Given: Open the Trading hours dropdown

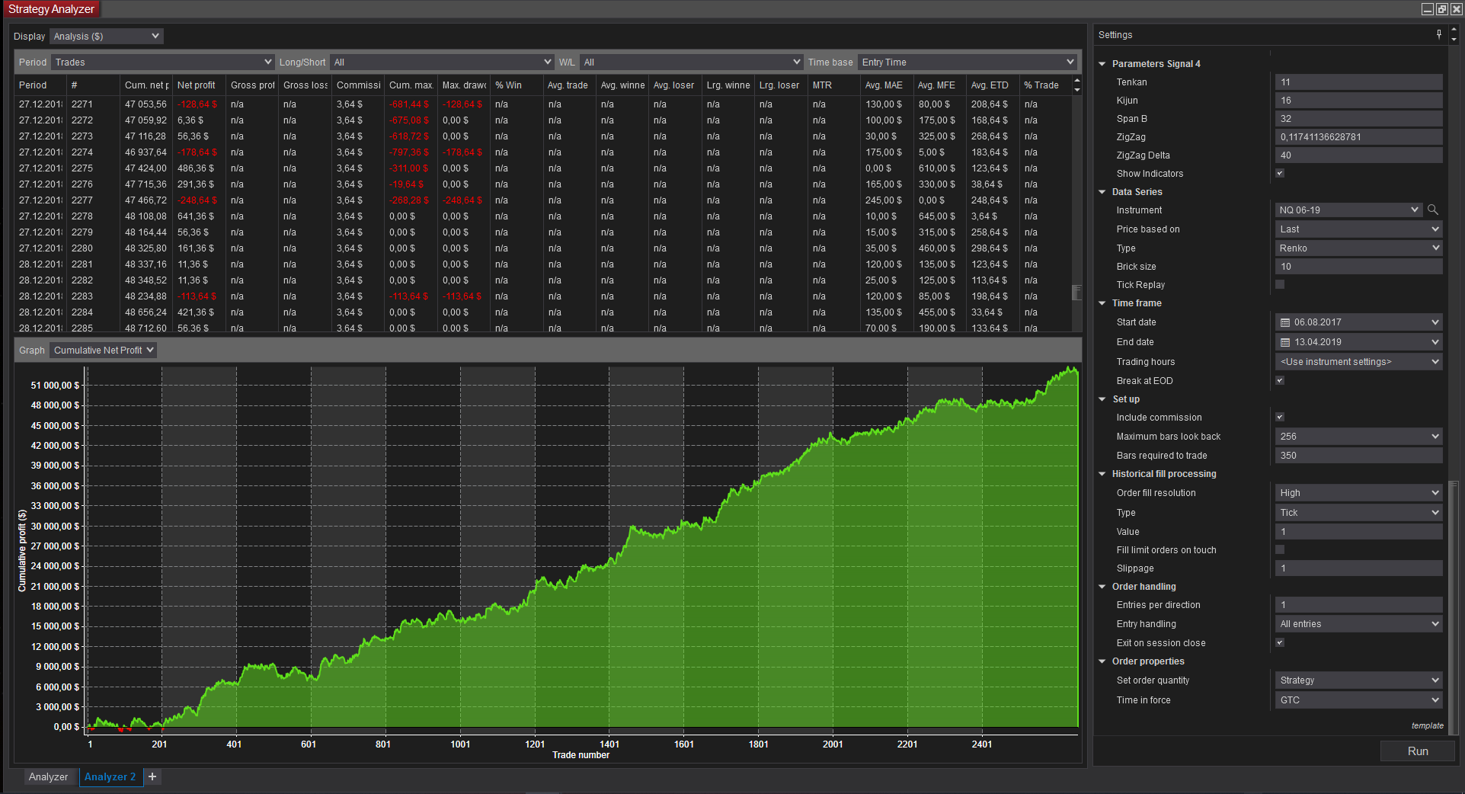Looking at the screenshot, I should (1359, 361).
